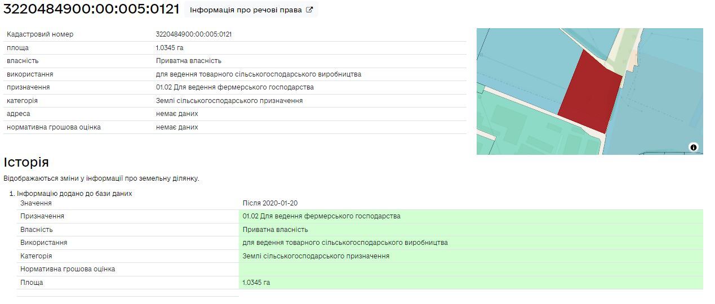Click the green Використання value in history table
Image resolution: width=715 pixels, height=304 pixels.
[x=345, y=243]
